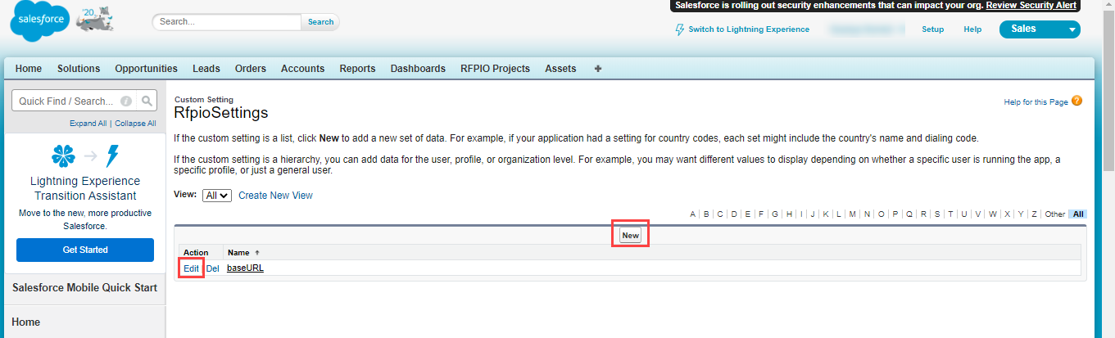The width and height of the screenshot is (1115, 338).
Task: Click the Quick Find input field
Action: pos(75,101)
